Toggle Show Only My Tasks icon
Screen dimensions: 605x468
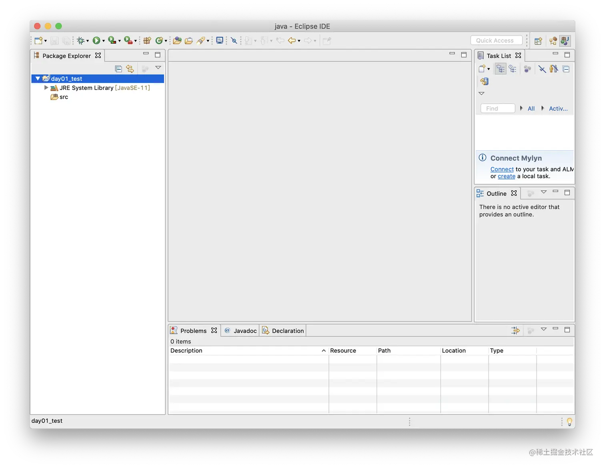coord(554,69)
